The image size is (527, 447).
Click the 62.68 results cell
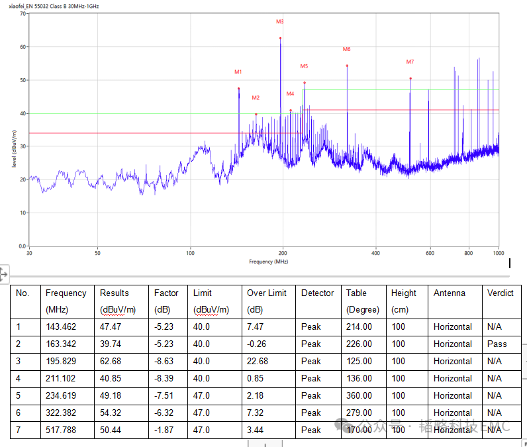pos(111,361)
